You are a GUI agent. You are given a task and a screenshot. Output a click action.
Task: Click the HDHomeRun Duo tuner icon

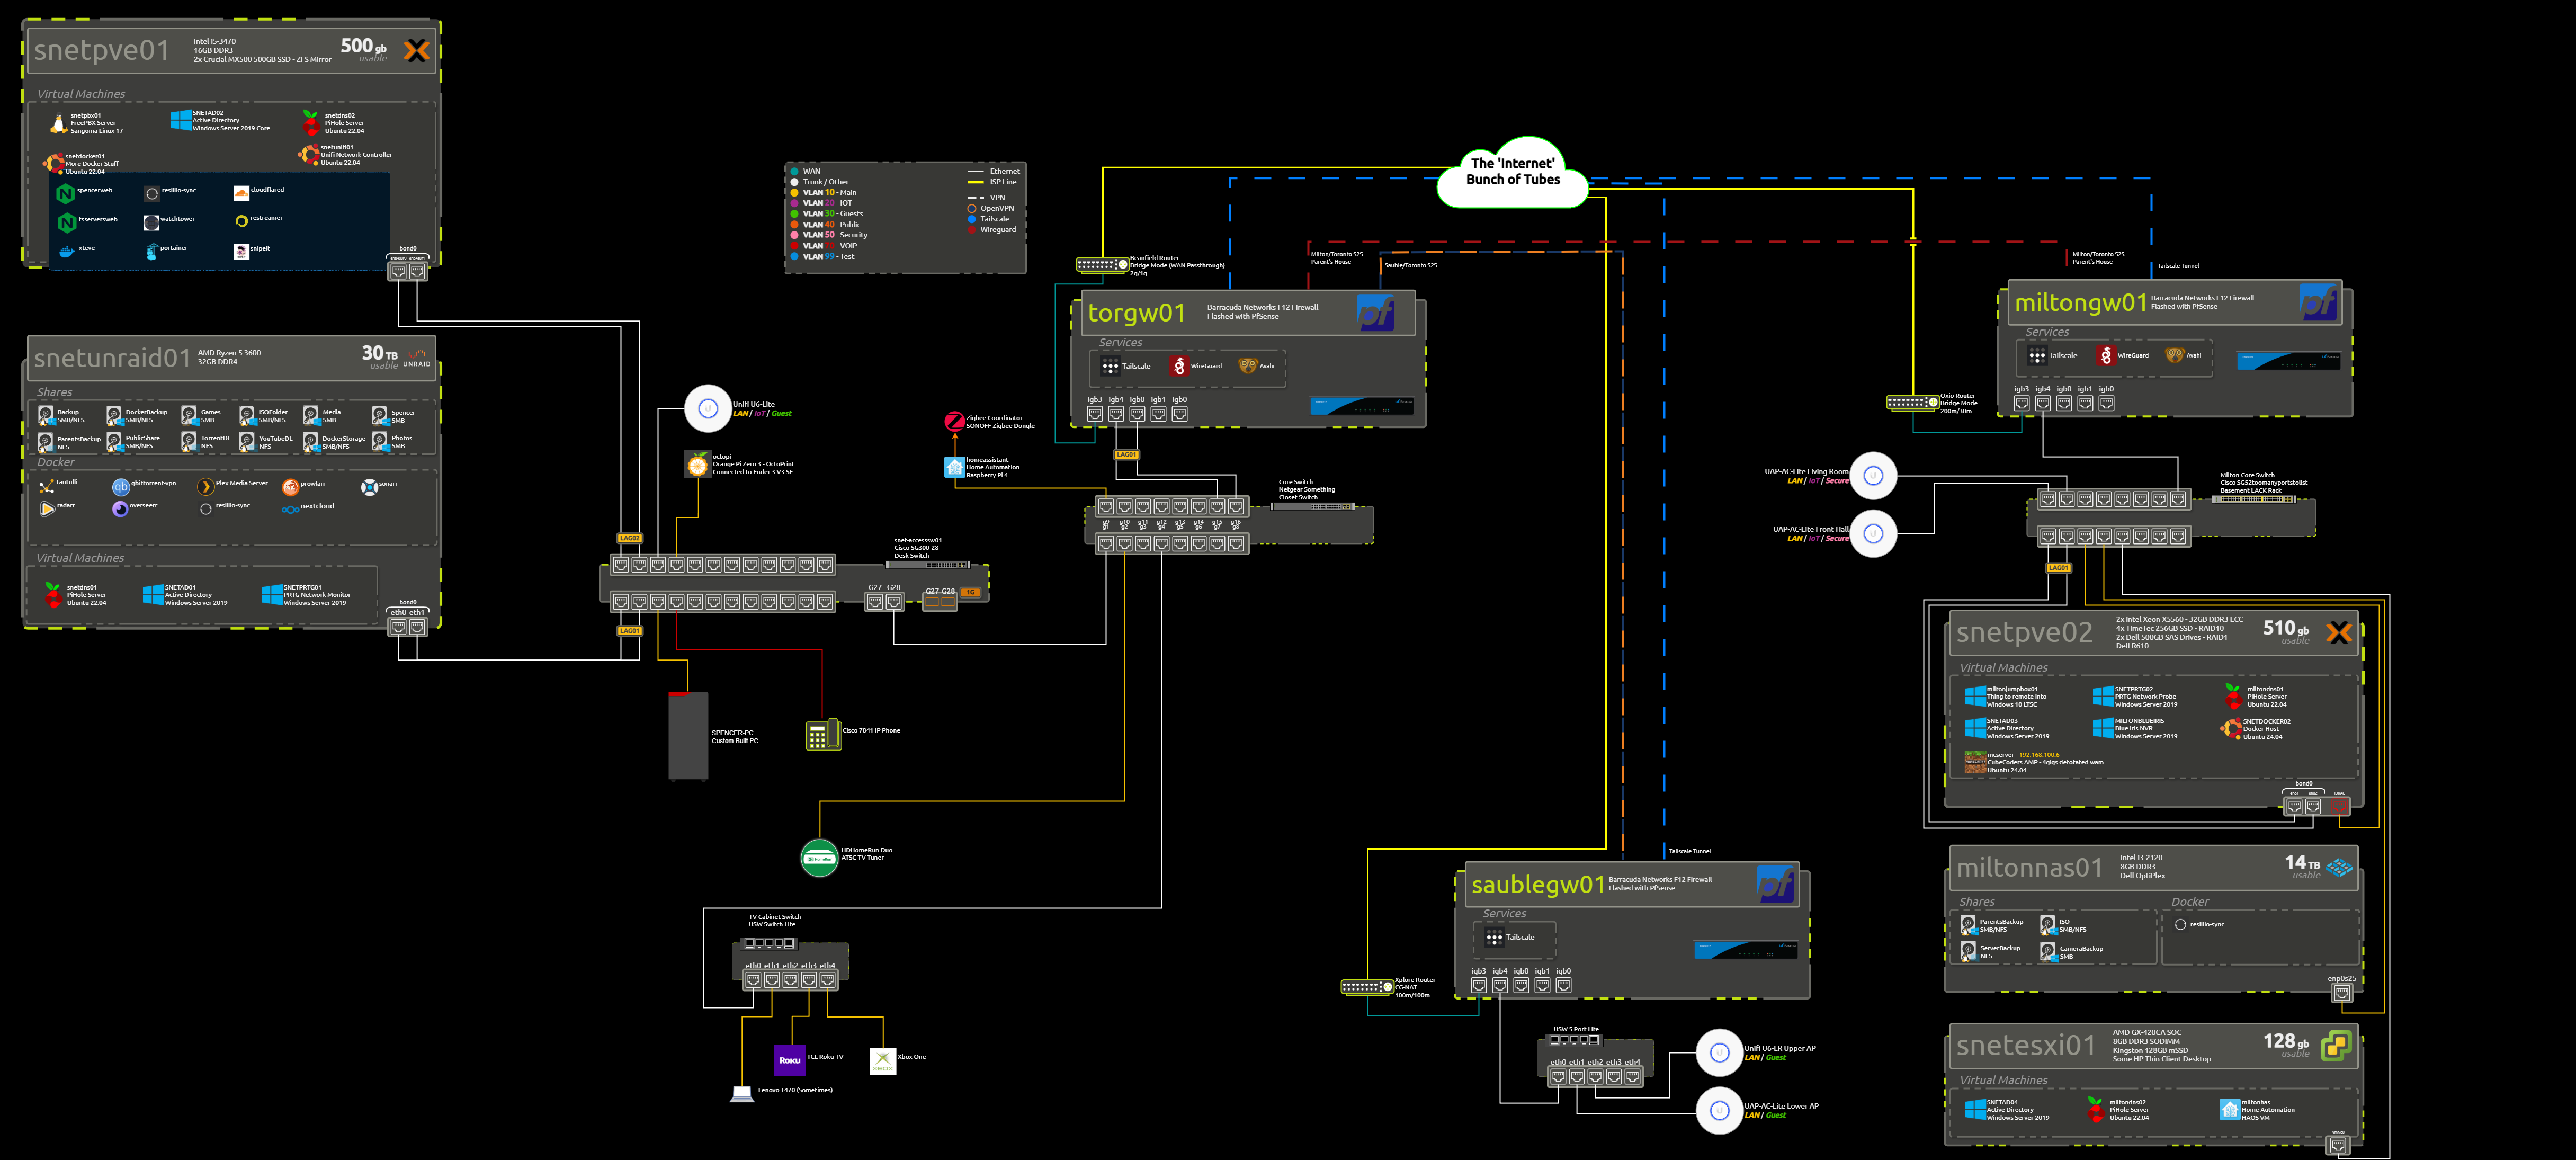819,857
